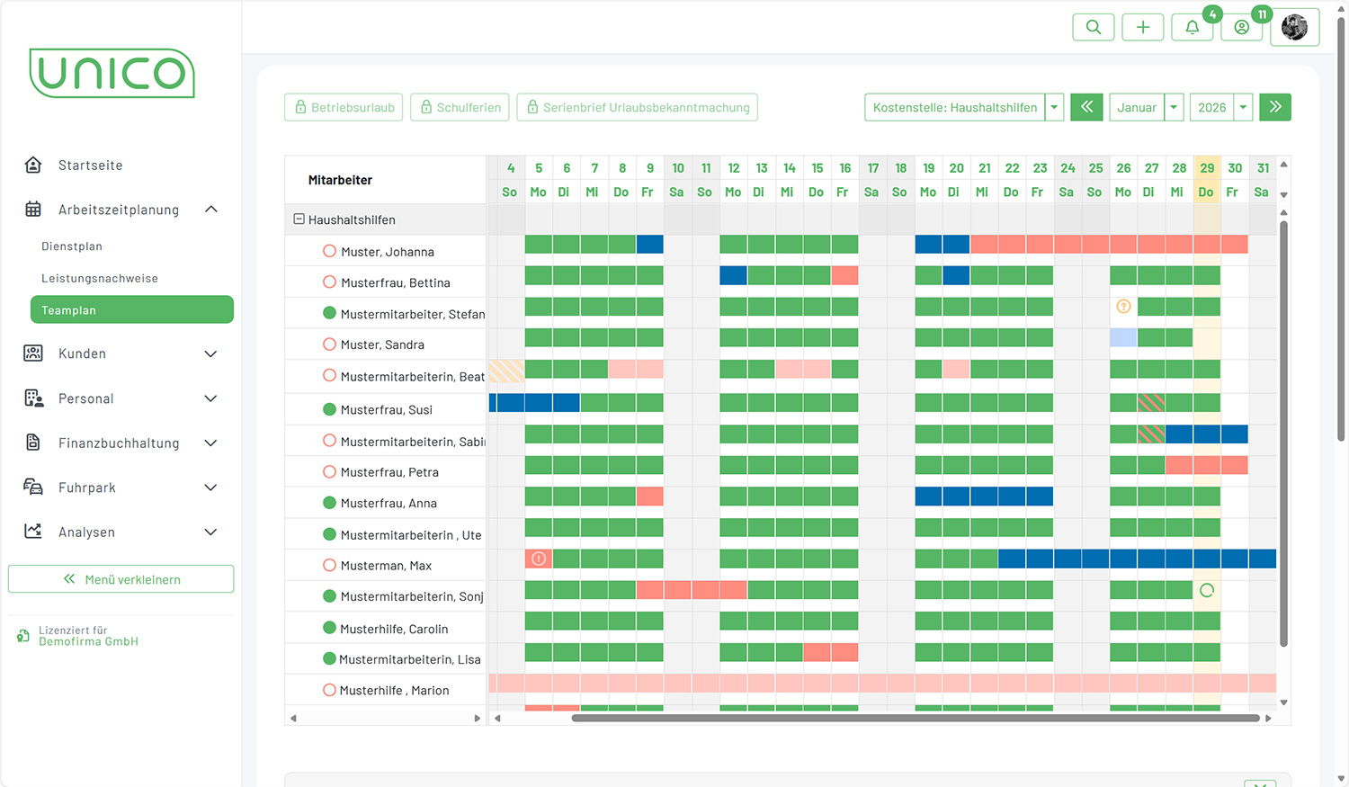Image resolution: width=1349 pixels, height=787 pixels.
Task: Click the question mark marker in Stefan's row
Action: [x=1123, y=307]
